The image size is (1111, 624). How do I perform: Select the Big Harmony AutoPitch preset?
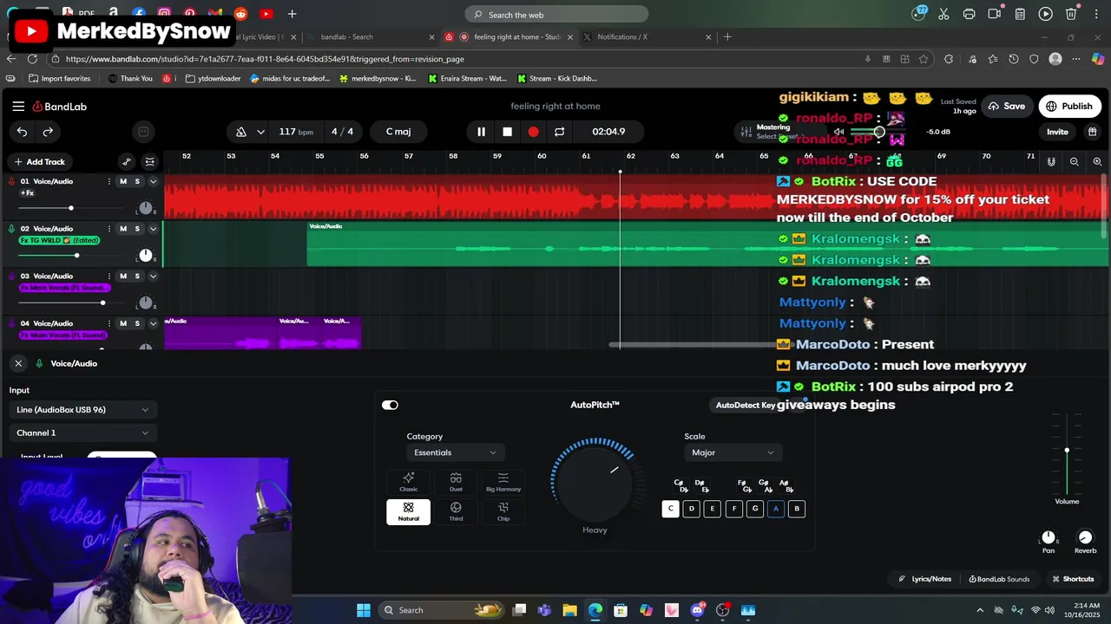(x=503, y=482)
